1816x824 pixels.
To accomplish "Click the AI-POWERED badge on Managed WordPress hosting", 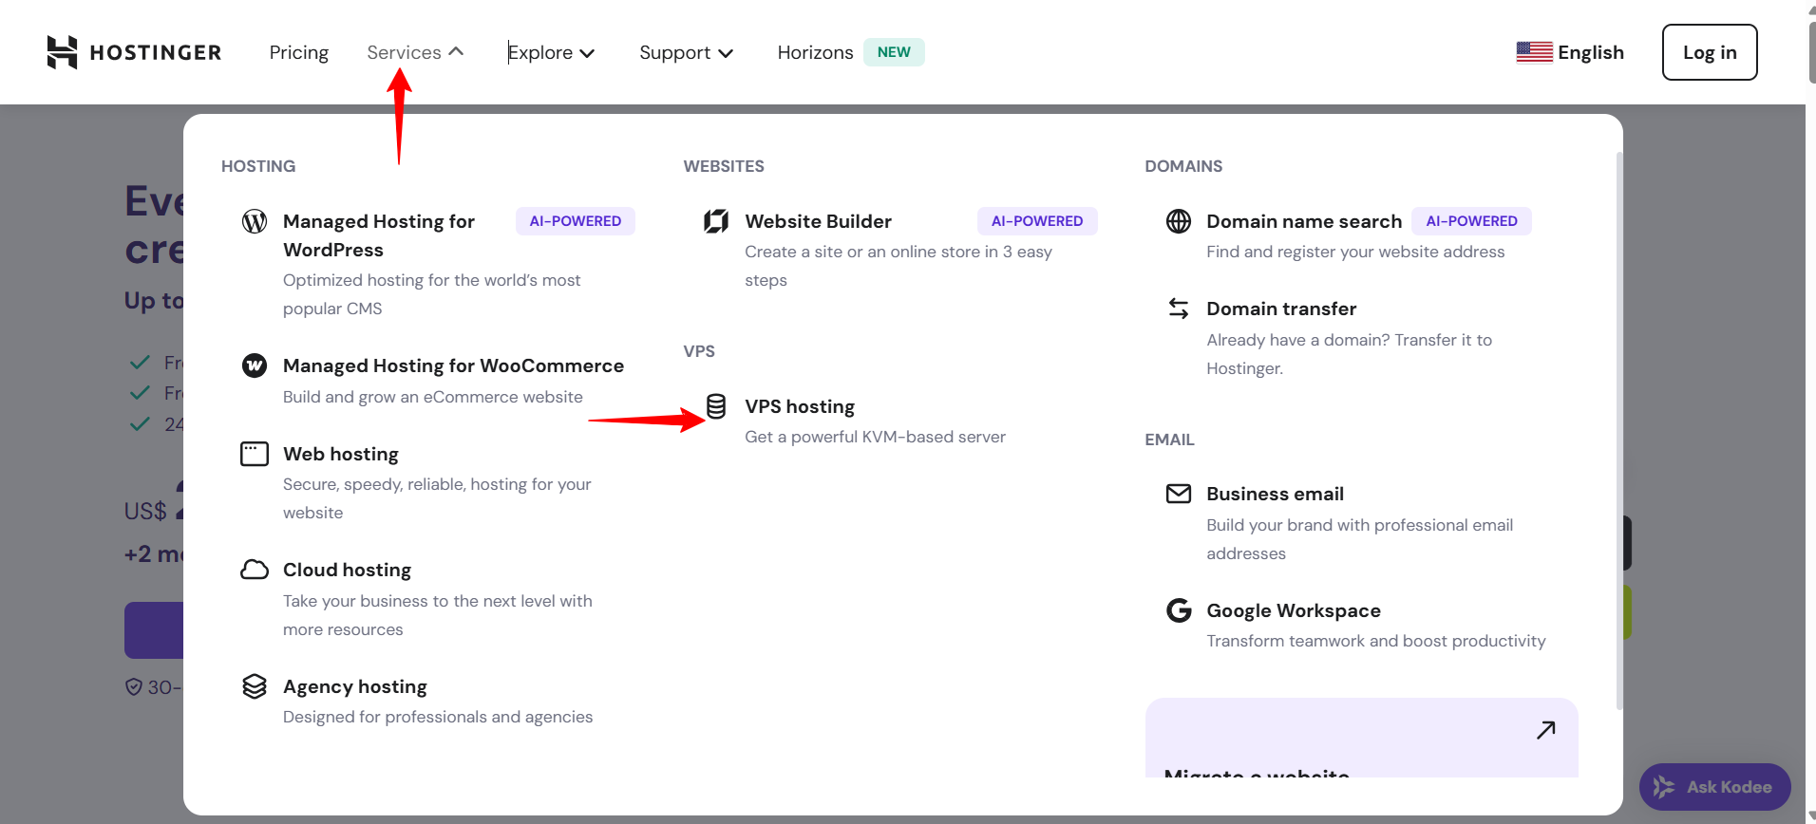I will coord(576,221).
